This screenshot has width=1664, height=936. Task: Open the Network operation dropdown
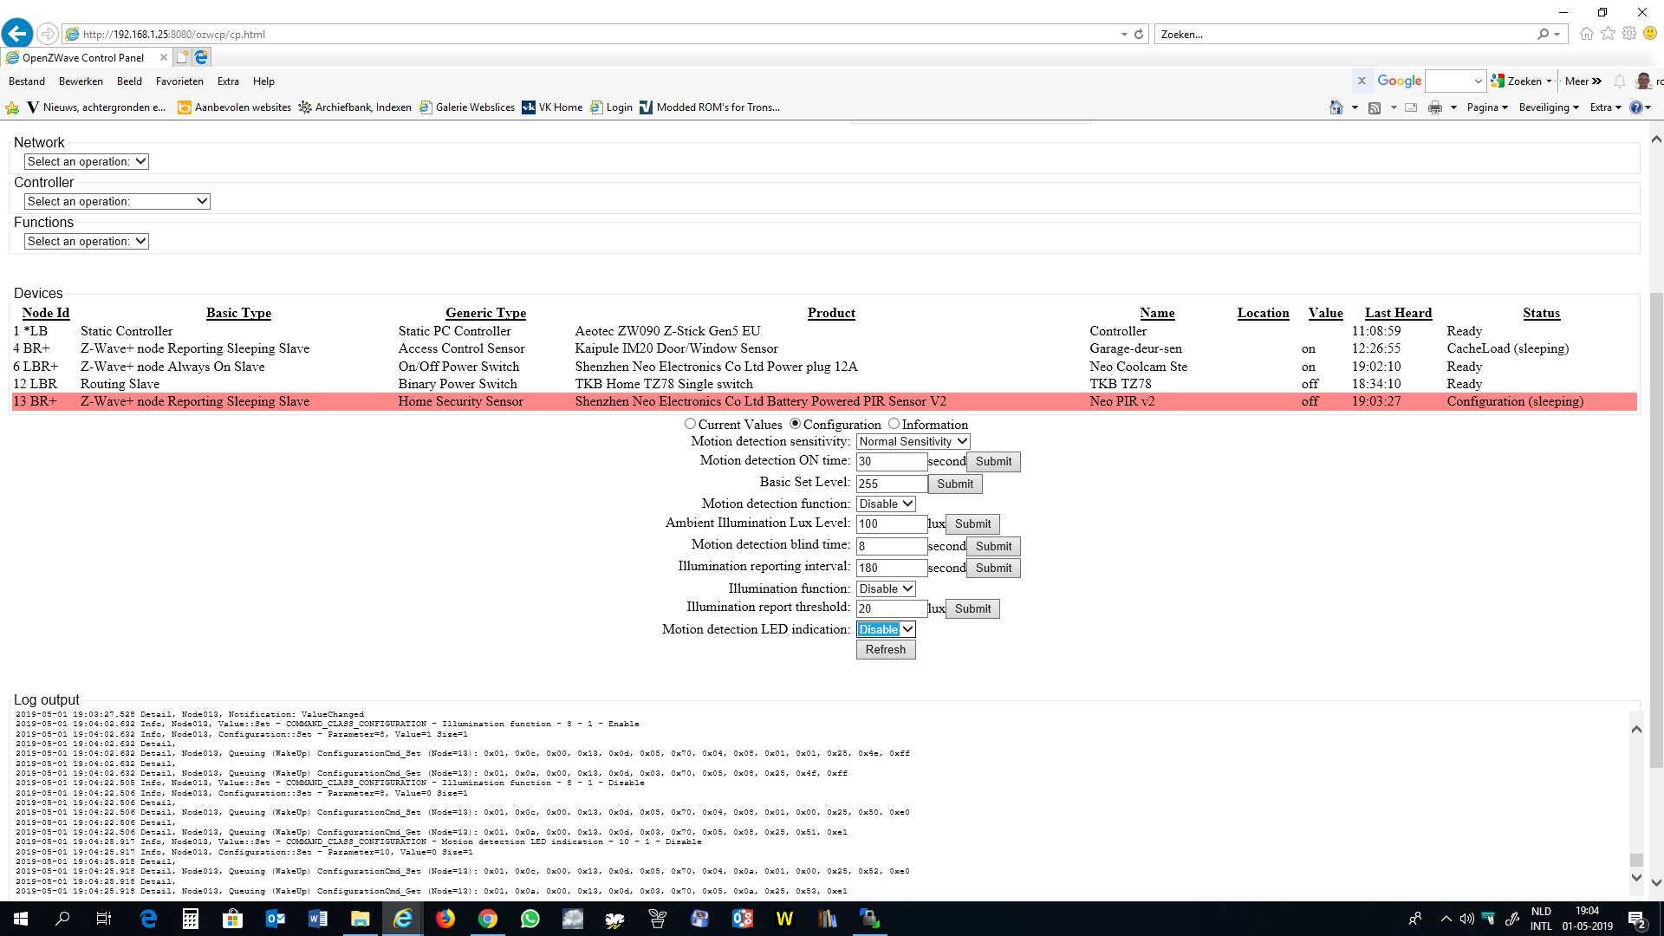pos(86,161)
